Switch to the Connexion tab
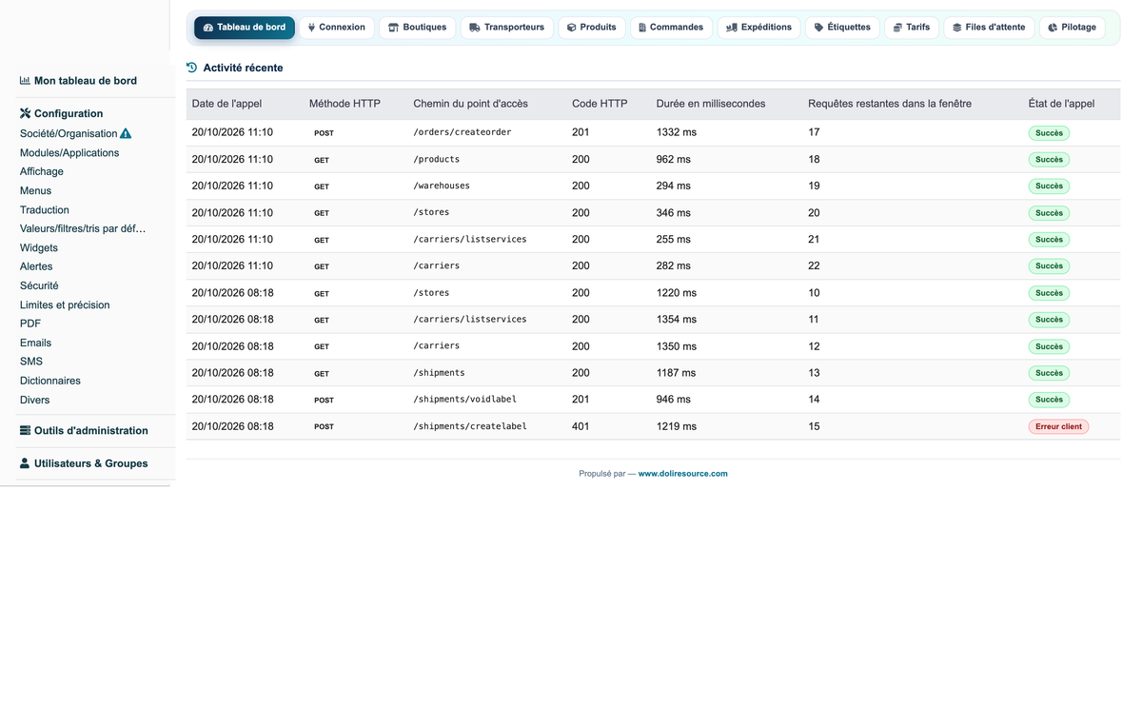This screenshot has width=1142, height=707. 336,28
